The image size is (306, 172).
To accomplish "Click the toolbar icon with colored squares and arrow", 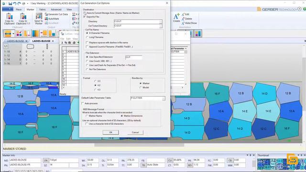I will [x=19, y=33].
